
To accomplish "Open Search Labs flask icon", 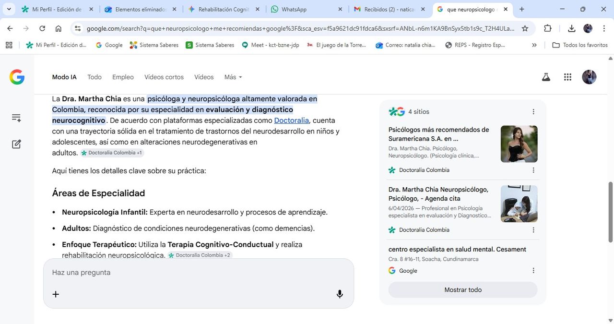I will pos(546,77).
